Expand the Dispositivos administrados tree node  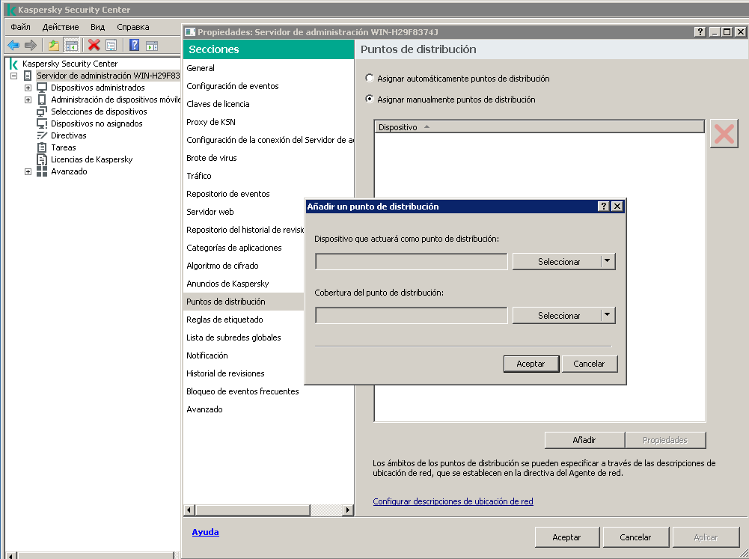(x=28, y=87)
